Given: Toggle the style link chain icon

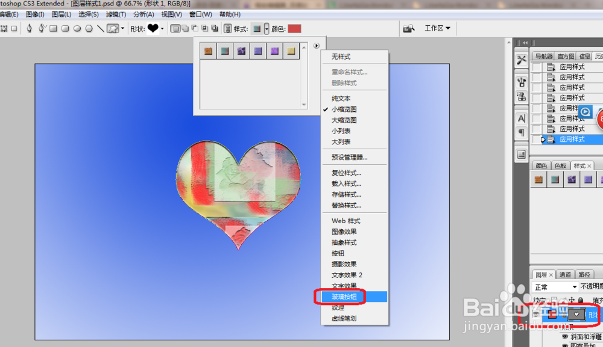Looking at the screenshot, I should 228,29.
